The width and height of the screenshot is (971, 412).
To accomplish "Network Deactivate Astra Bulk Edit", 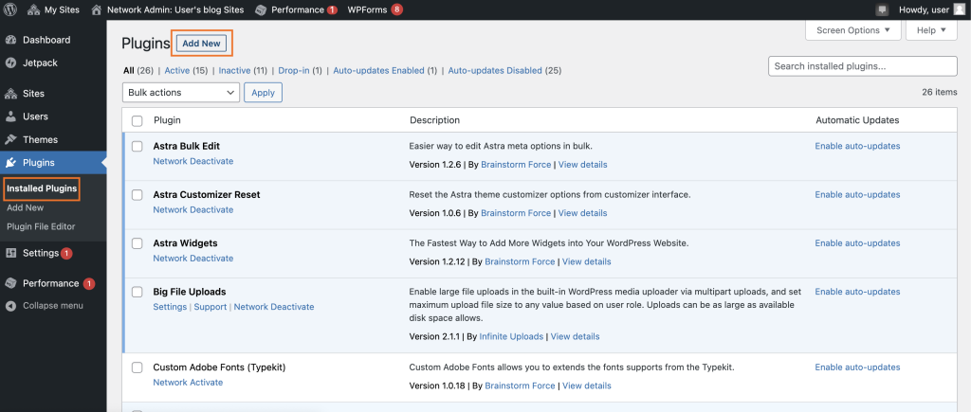I will [193, 161].
